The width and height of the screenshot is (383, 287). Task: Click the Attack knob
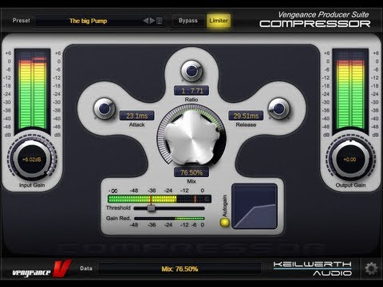pyautogui.click(x=105, y=108)
